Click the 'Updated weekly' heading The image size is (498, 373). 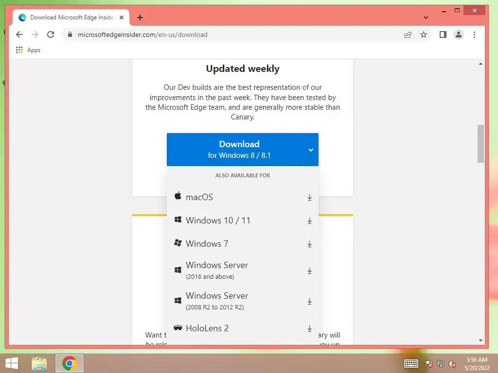(243, 68)
